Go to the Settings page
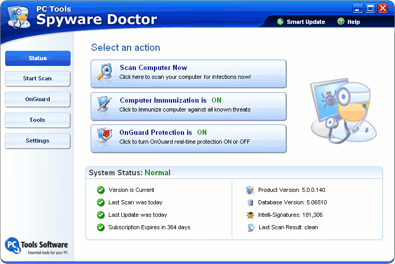 coord(37,141)
